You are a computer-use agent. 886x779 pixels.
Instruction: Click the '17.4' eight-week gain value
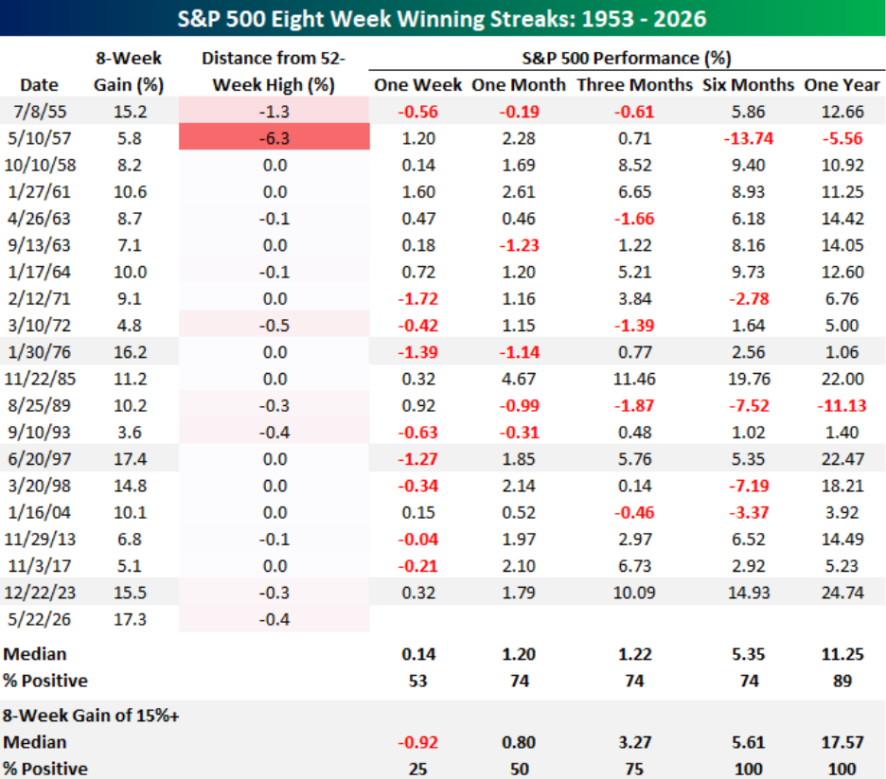[x=130, y=459]
